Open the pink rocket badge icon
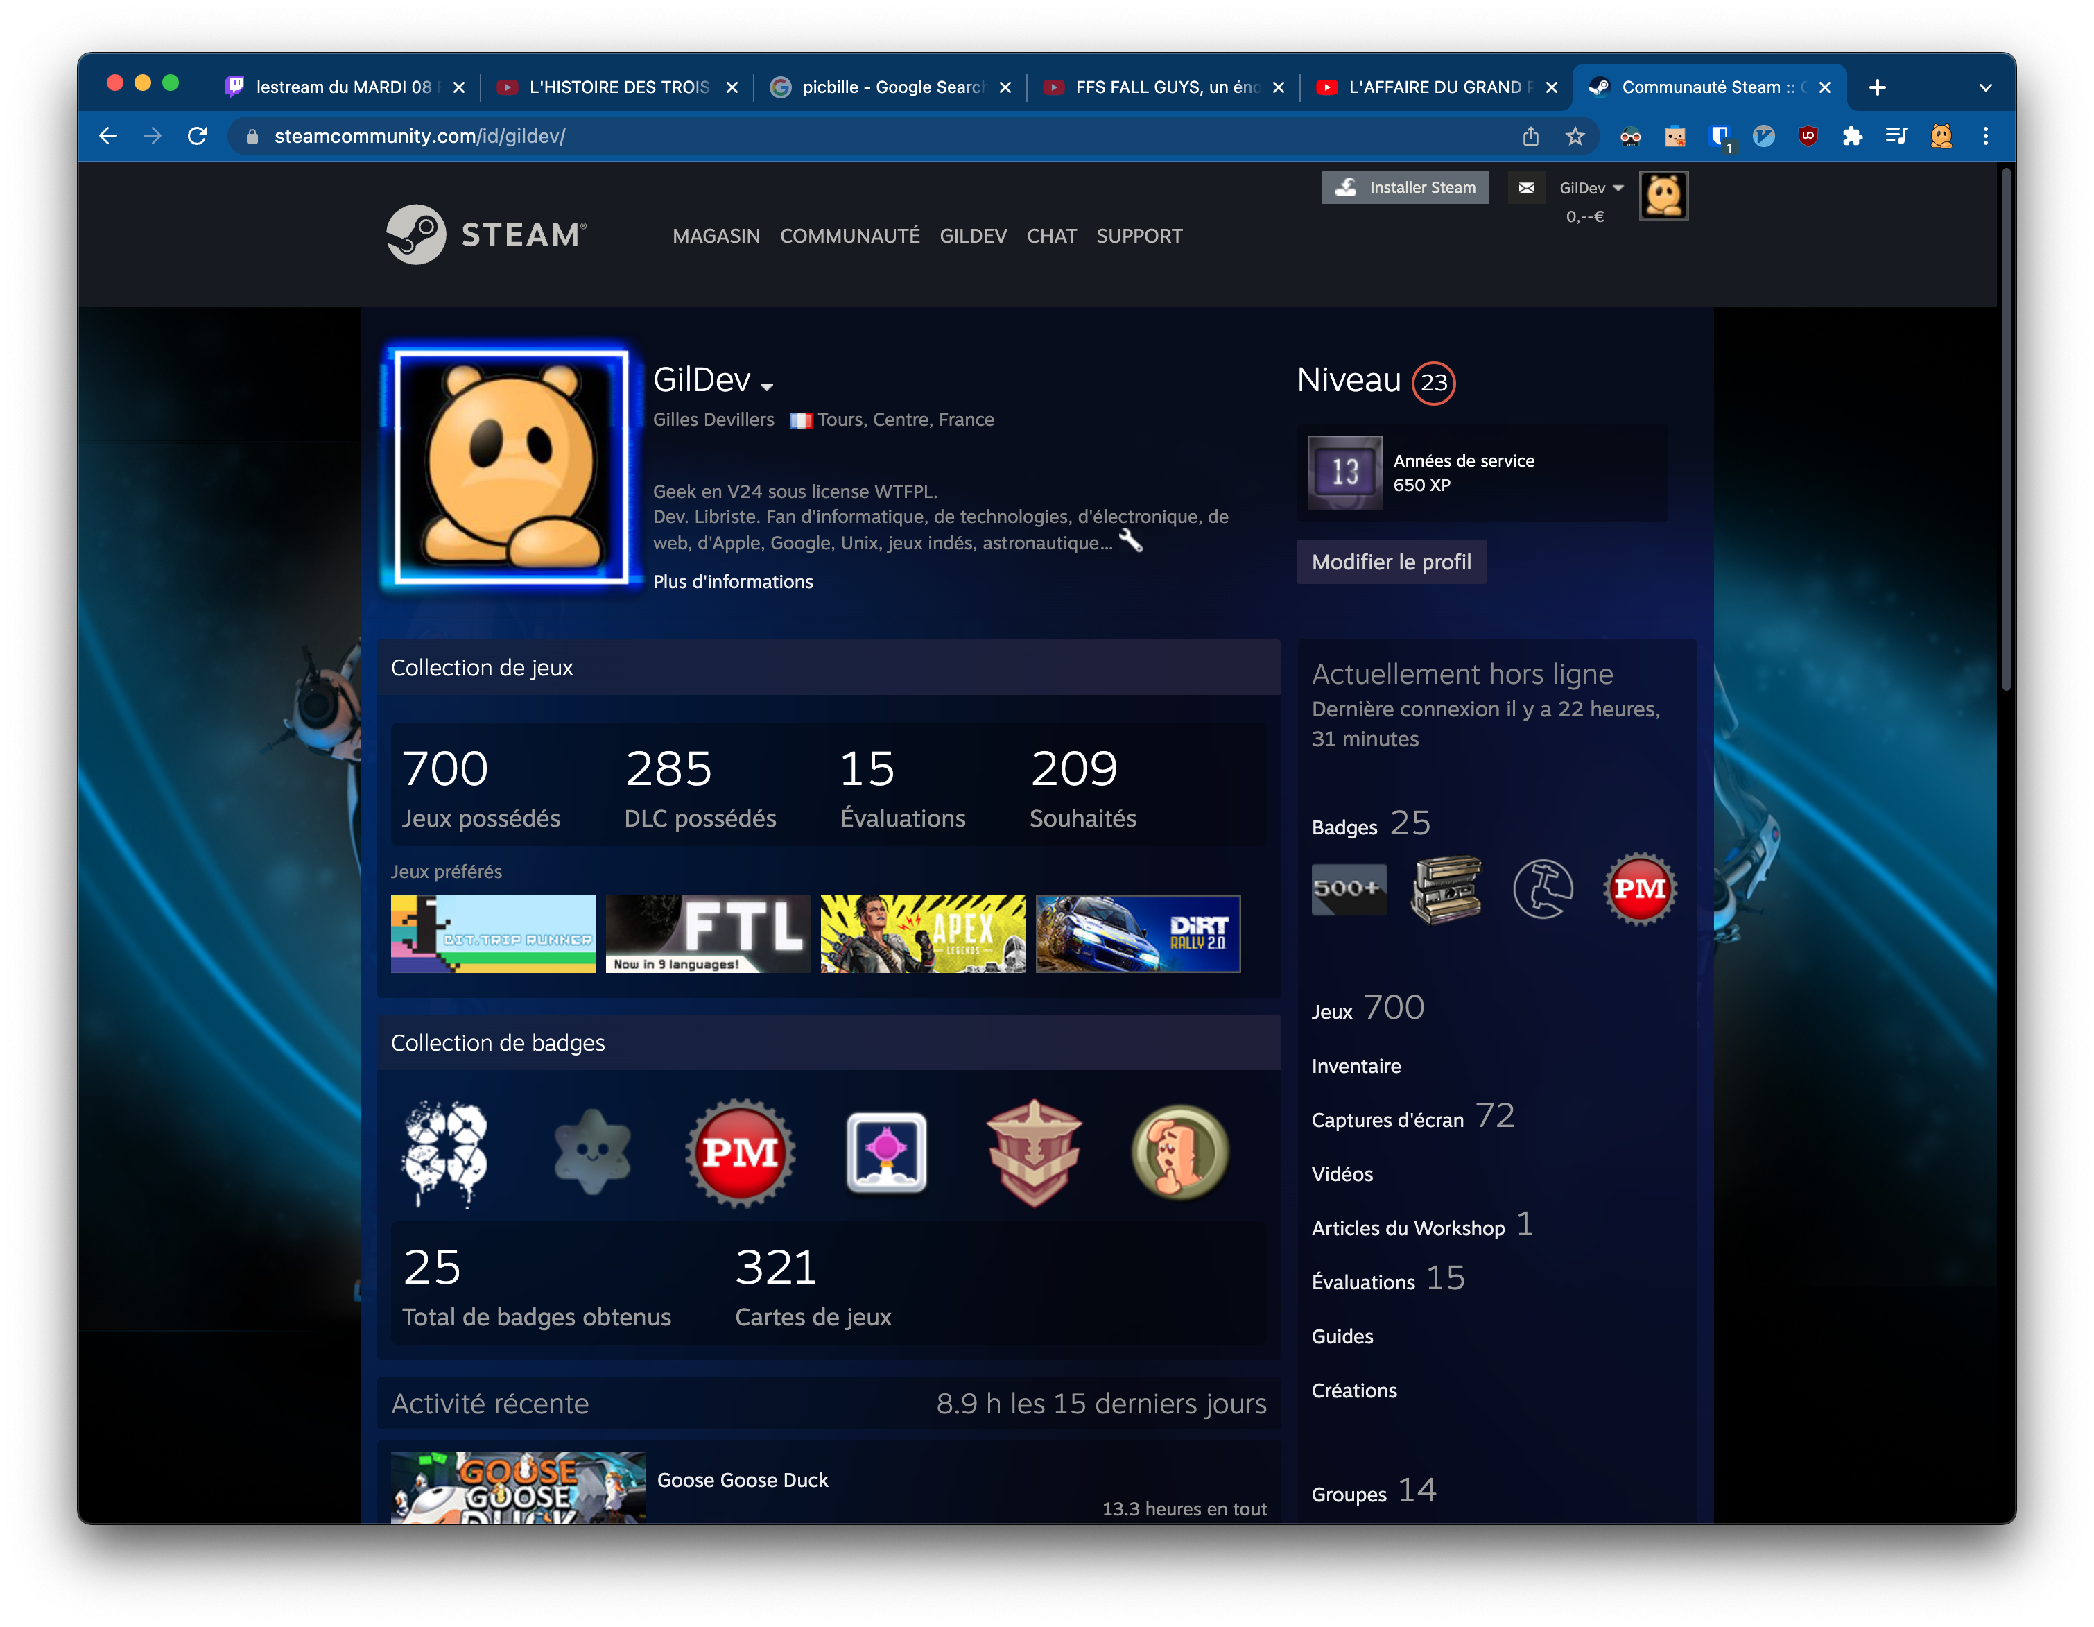 pos(887,1153)
